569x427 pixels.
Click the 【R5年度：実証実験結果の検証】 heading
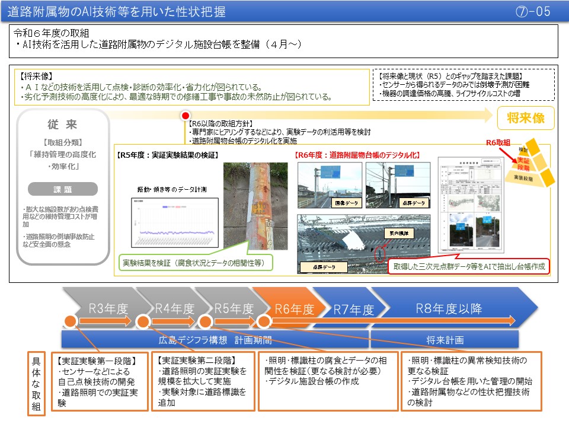168,155
